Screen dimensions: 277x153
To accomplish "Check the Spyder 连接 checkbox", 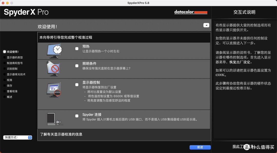I will 77,116.
